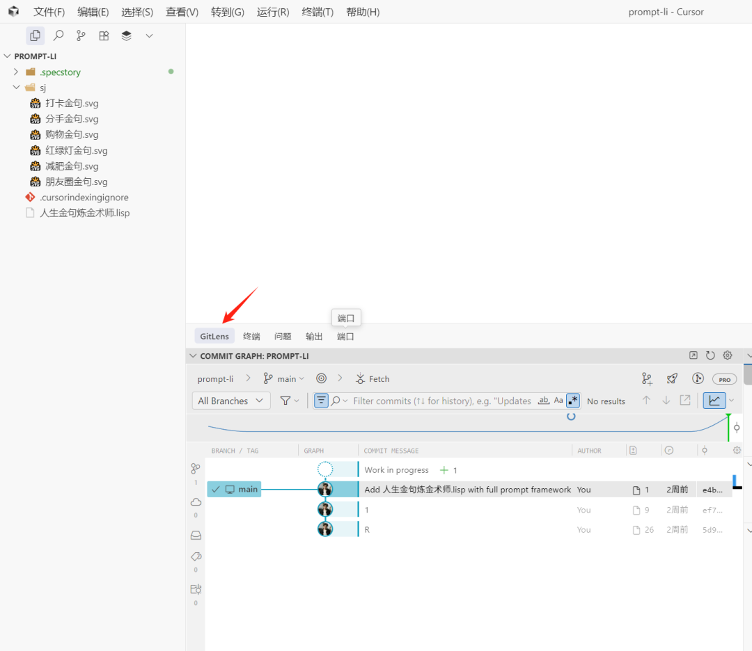752x651 pixels.
Task: Open the Source Control icon
Action: pos(81,35)
